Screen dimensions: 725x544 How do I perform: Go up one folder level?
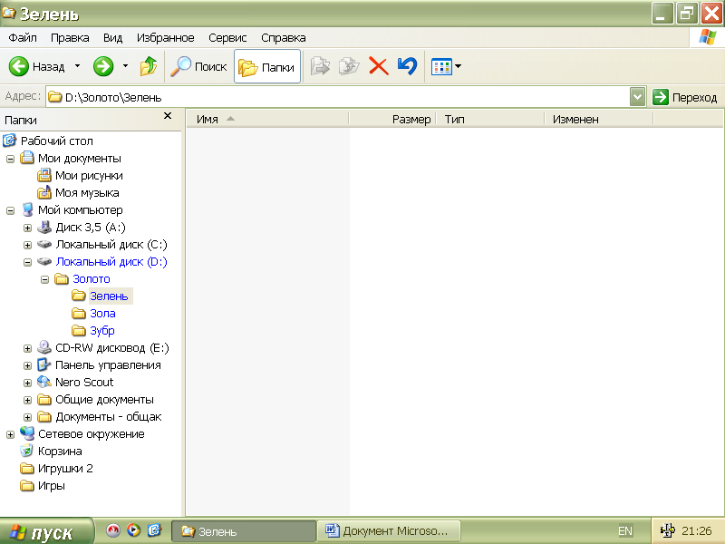coord(149,66)
